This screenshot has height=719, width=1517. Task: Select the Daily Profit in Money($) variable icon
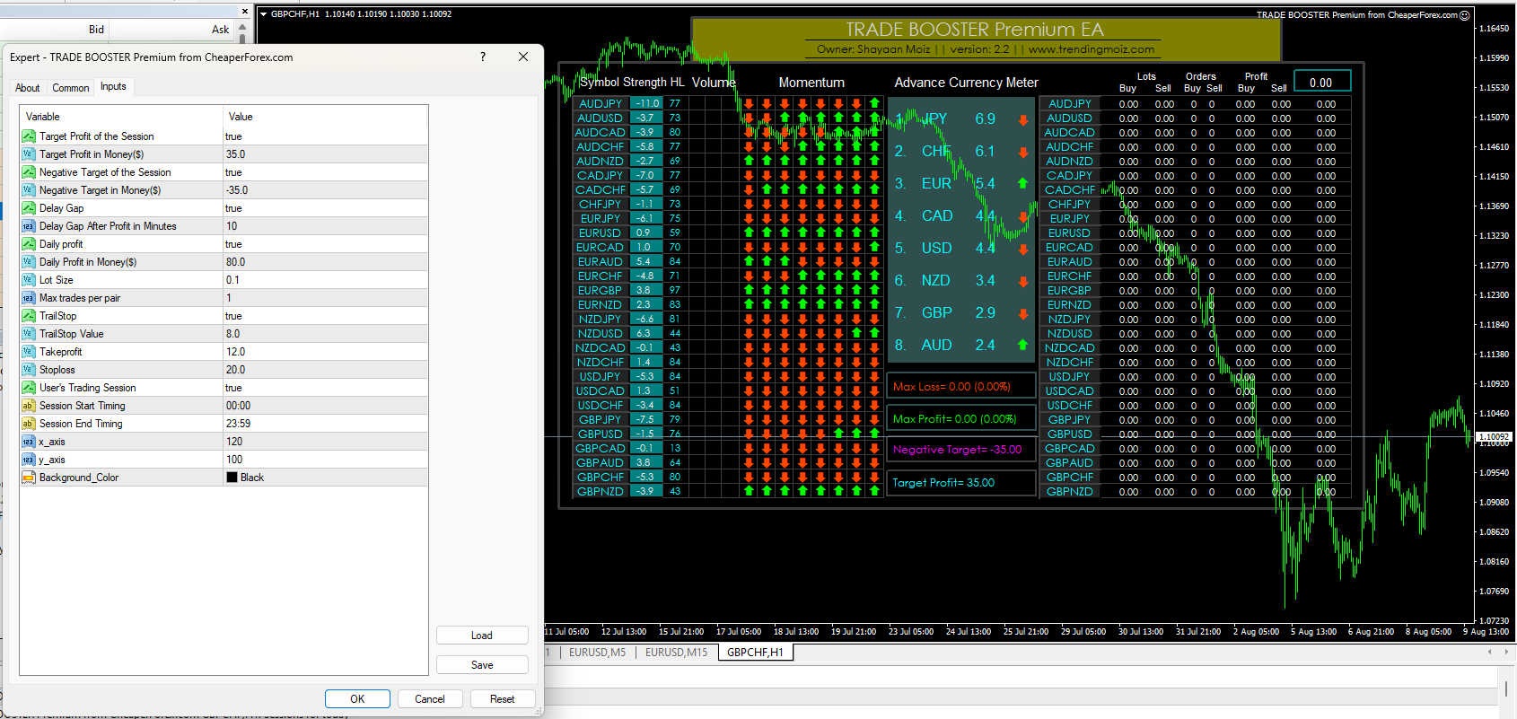click(29, 262)
